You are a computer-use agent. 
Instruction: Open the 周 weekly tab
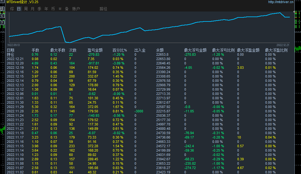pos(26,9)
